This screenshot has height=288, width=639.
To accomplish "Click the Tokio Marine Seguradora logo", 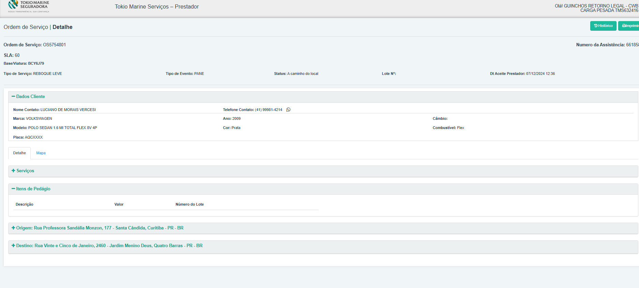I will coord(29,6).
